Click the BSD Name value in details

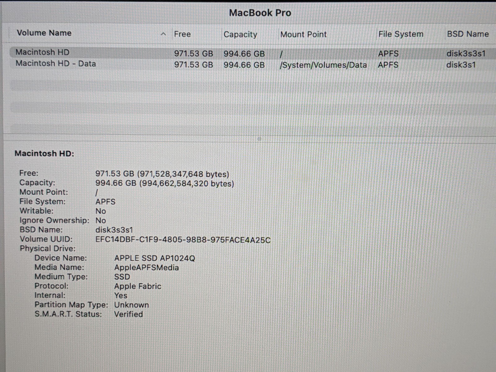114,230
